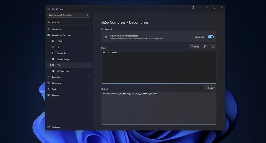Open the URL encoder tool

(x=59, y=47)
